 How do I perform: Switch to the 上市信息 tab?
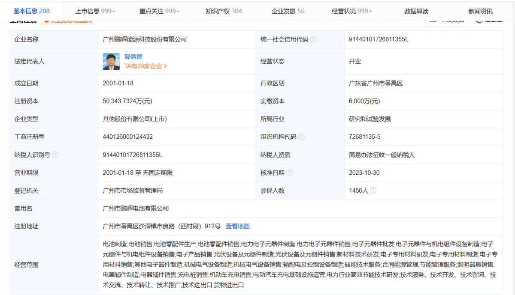point(95,11)
